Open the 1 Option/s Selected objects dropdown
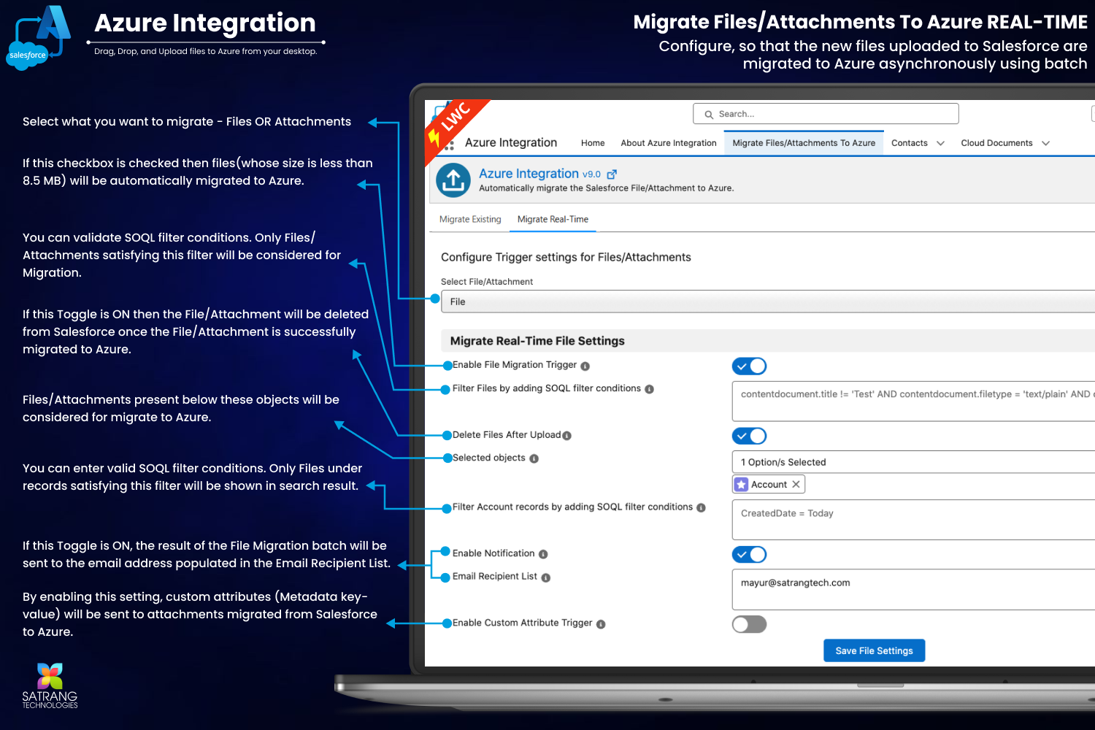1095x730 pixels. tap(913, 462)
